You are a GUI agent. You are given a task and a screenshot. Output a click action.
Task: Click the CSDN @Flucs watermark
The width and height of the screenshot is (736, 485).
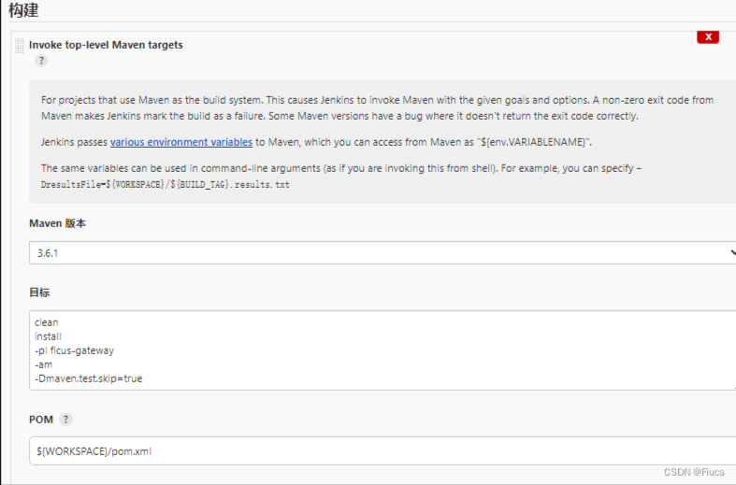click(x=696, y=472)
